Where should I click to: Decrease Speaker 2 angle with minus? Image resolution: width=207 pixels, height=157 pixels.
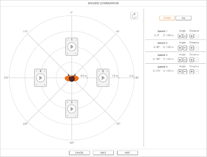185,48
